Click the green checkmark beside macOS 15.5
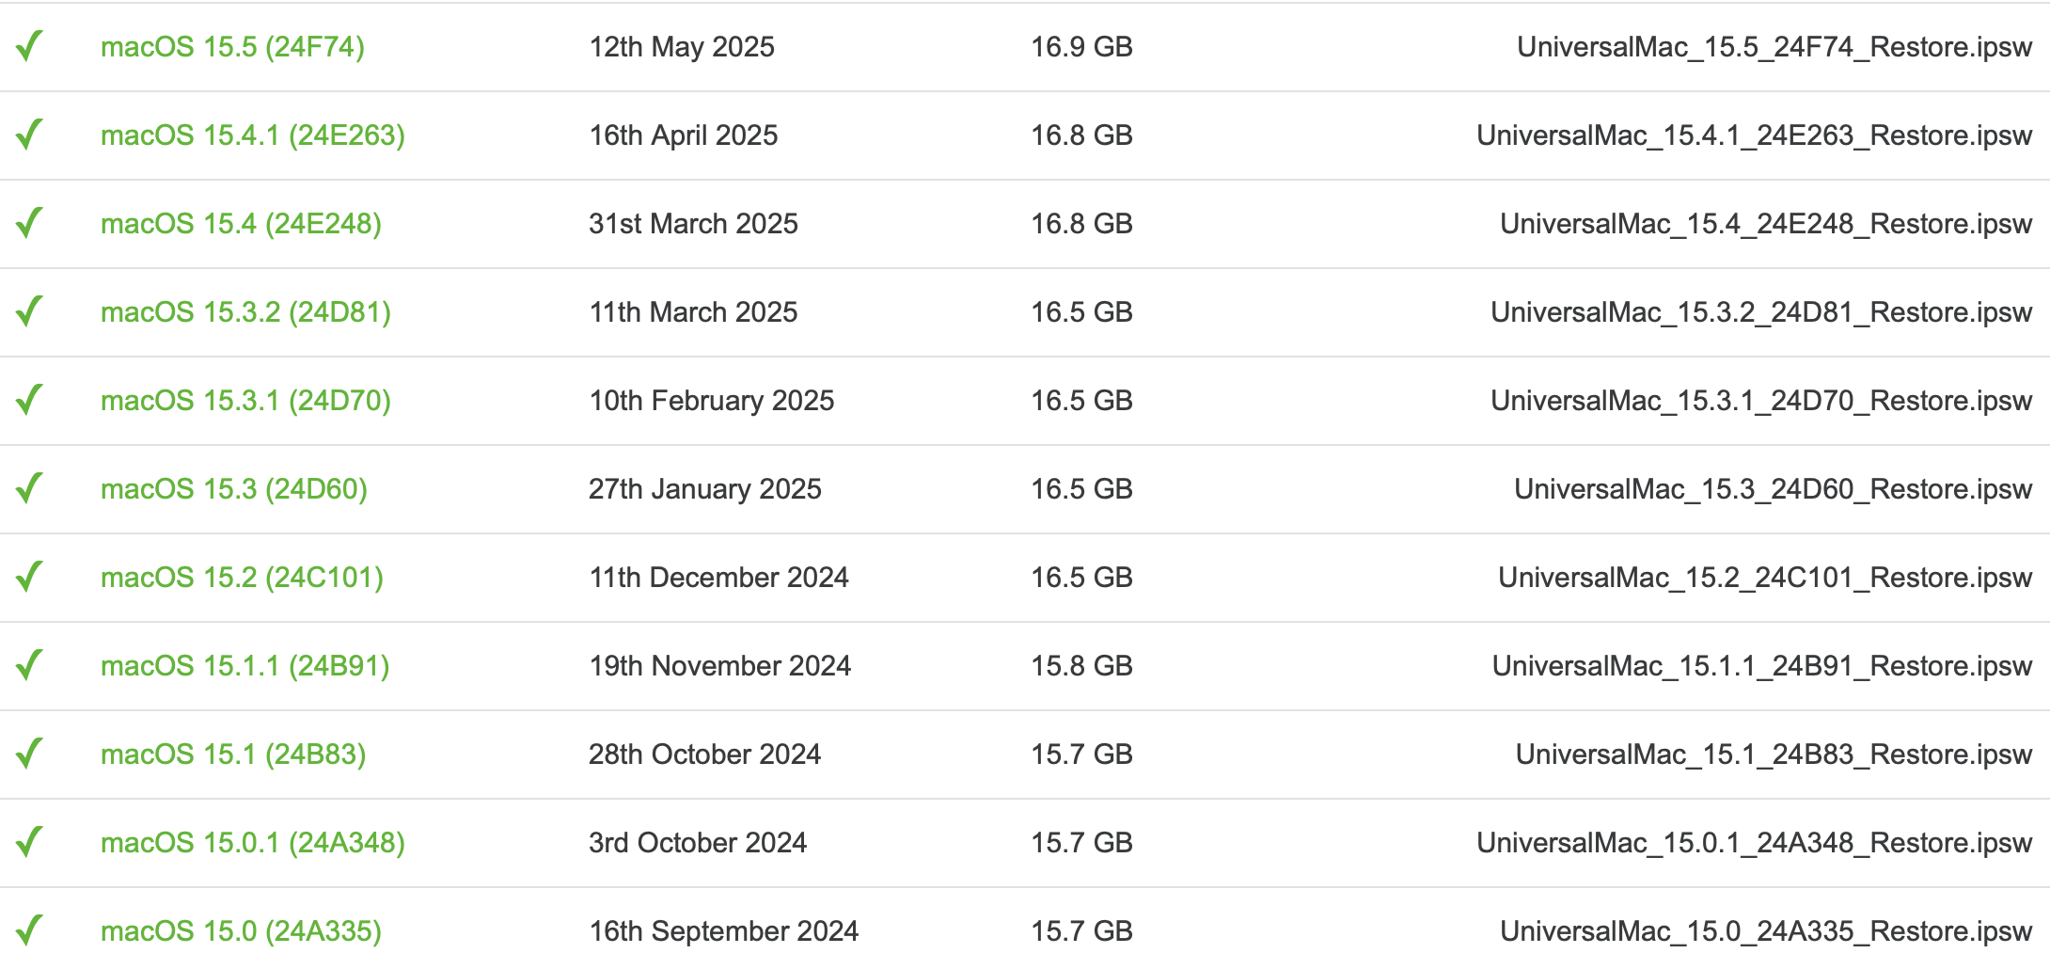Screen dimensions: 2050x969 [x=30, y=46]
